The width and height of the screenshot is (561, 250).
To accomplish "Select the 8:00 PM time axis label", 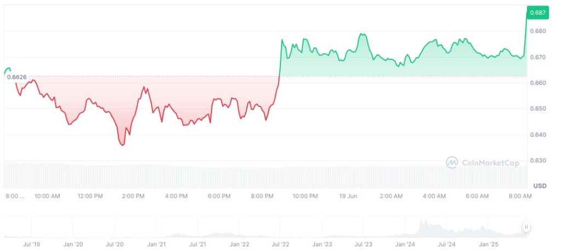I will [x=262, y=196].
